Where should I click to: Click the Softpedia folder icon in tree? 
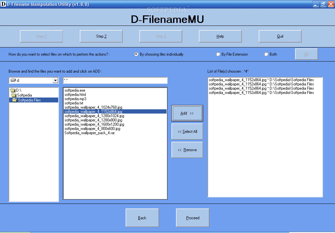14,95
